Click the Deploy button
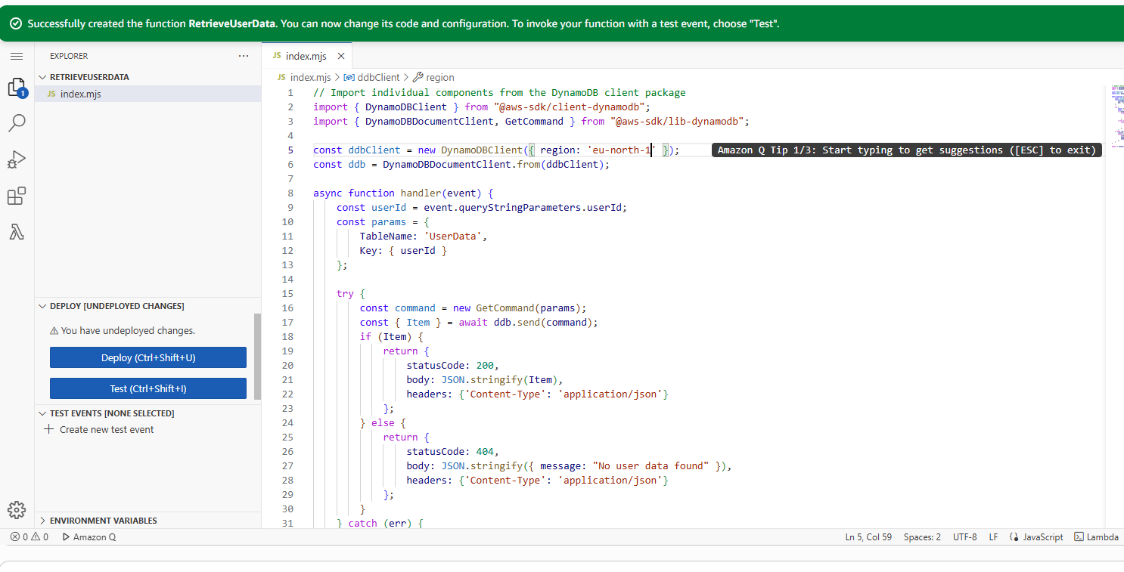 [148, 357]
